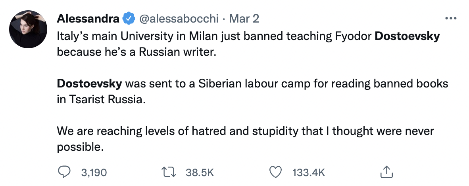Open the @alessabocchi handle link
This screenshot has width=469, height=186.
[179, 19]
